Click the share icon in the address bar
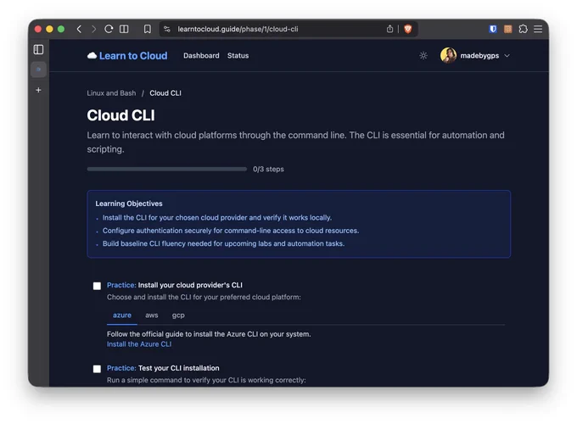Viewport: 577px width, 424px height. [389, 29]
